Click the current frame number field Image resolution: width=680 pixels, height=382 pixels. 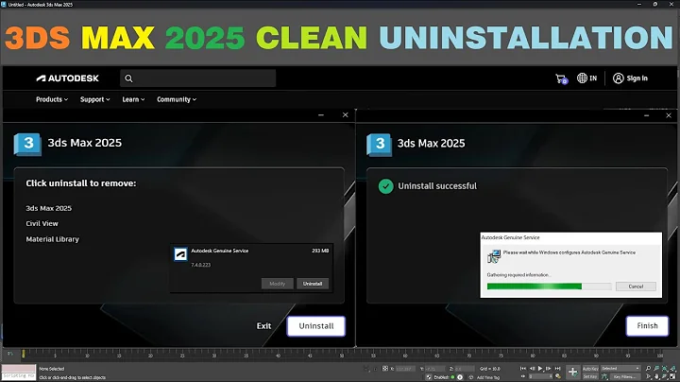(540, 376)
